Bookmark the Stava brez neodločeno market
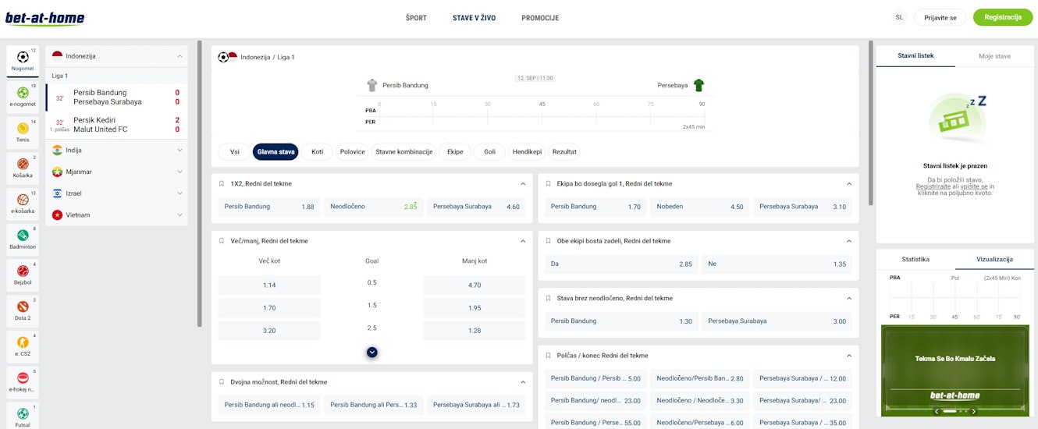The image size is (1038, 429). pyautogui.click(x=549, y=298)
